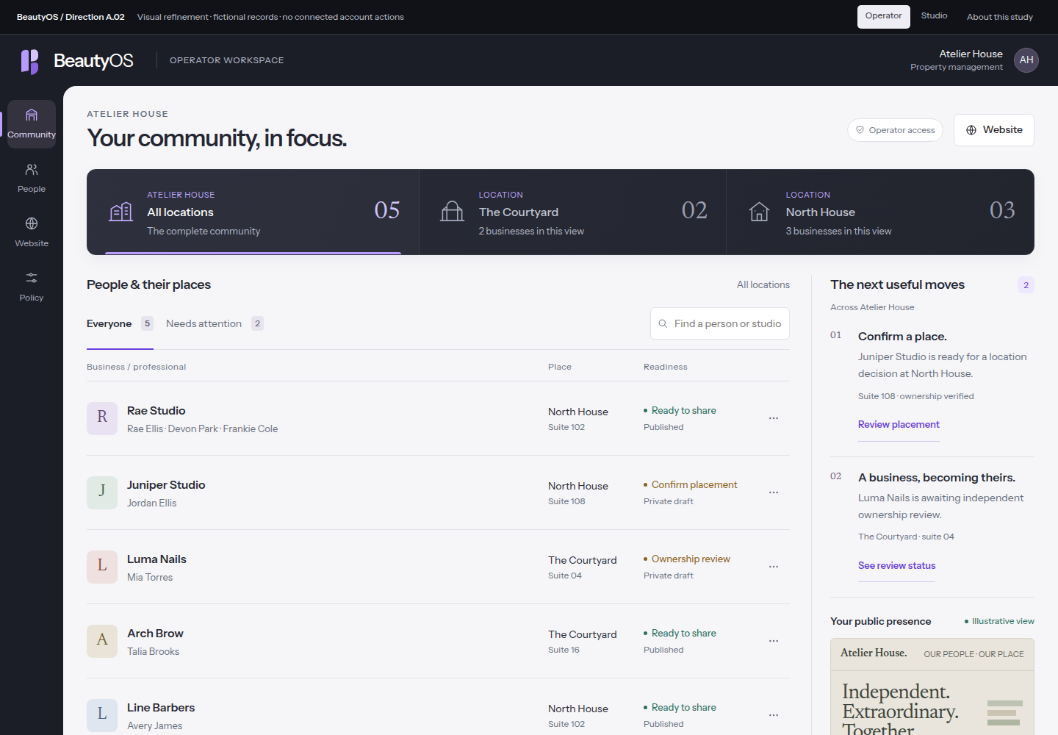The image size is (1058, 735).
Task: Click the Luma Nails business name
Action: coord(156,559)
